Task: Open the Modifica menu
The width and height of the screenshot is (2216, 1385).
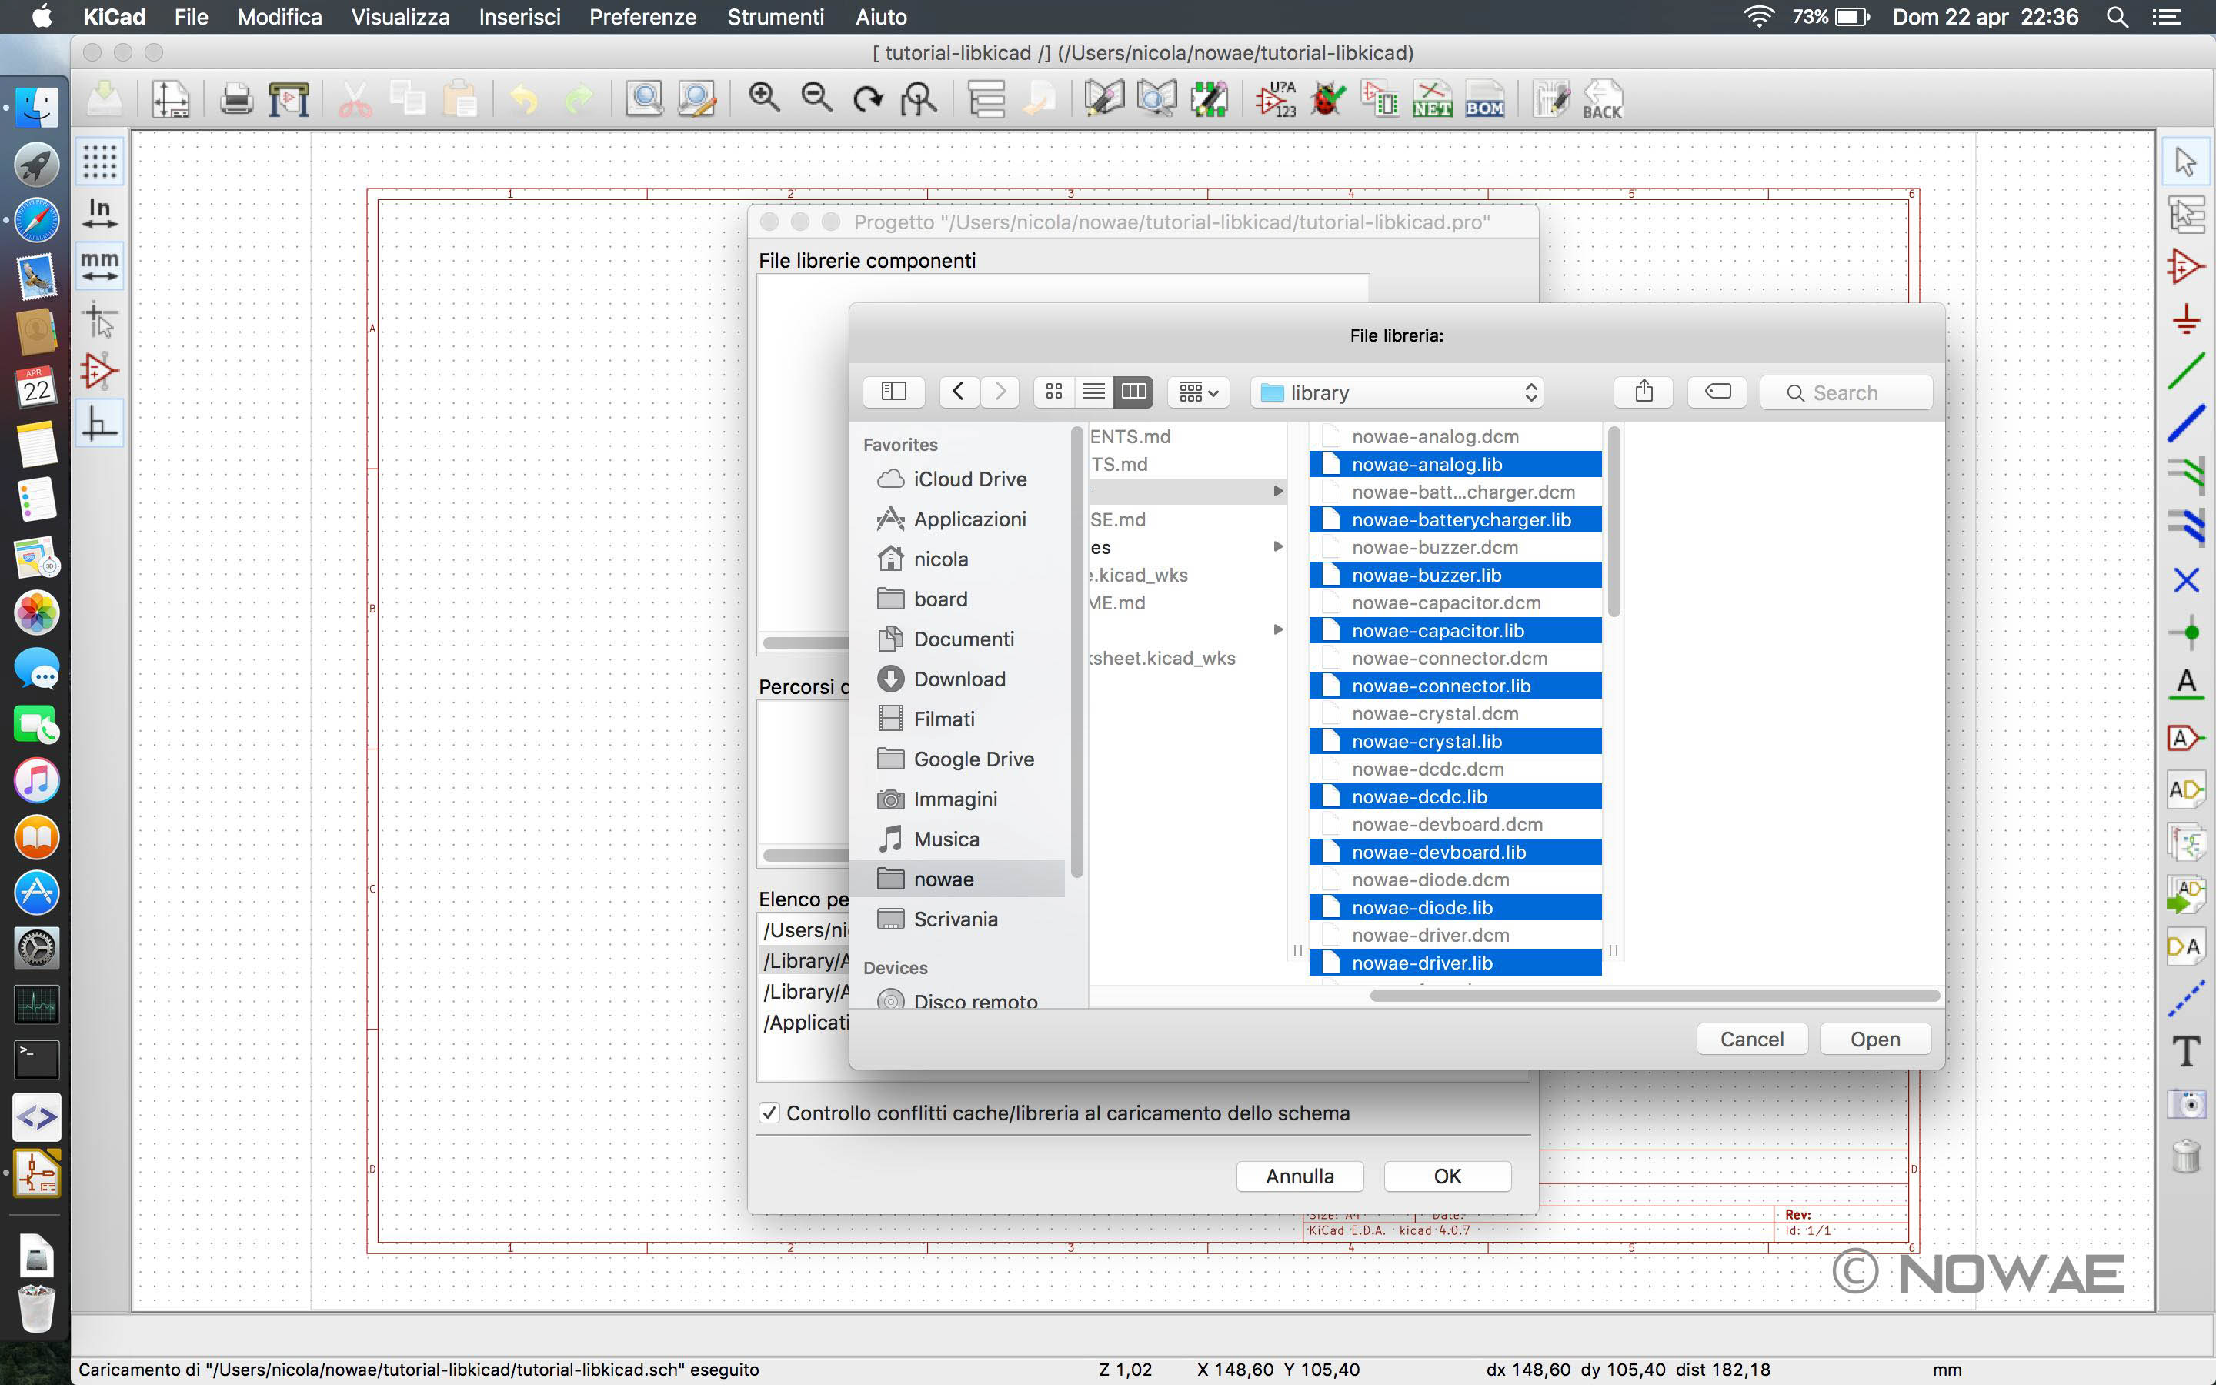Action: click(x=279, y=16)
